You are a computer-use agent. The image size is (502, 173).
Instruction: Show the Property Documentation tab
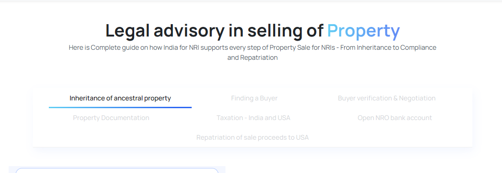pos(111,118)
